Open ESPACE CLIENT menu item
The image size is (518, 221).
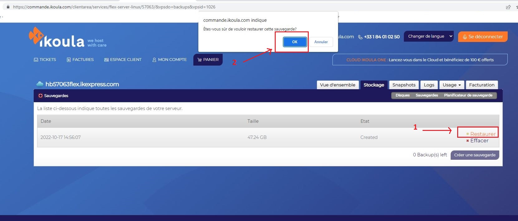[123, 59]
